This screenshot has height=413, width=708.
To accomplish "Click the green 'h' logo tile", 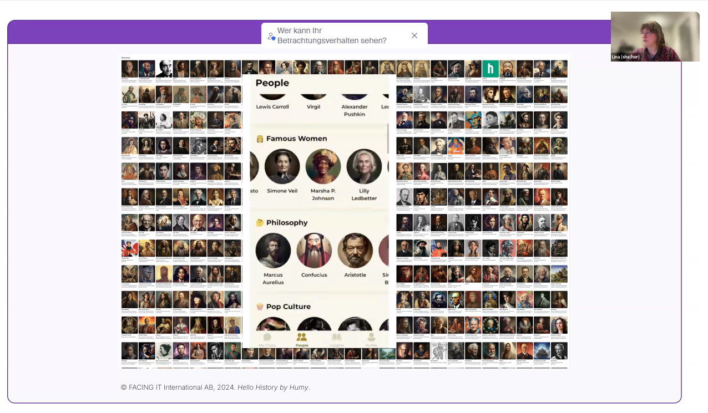I will tap(490, 69).
